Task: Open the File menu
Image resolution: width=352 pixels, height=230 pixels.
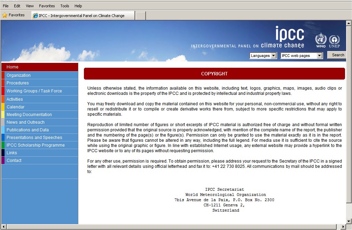Action: point(6,6)
